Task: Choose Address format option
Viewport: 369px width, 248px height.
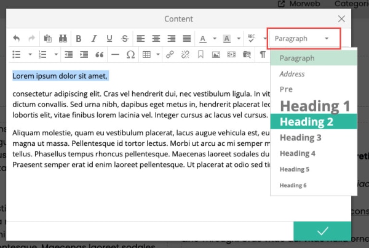Action: (314, 74)
